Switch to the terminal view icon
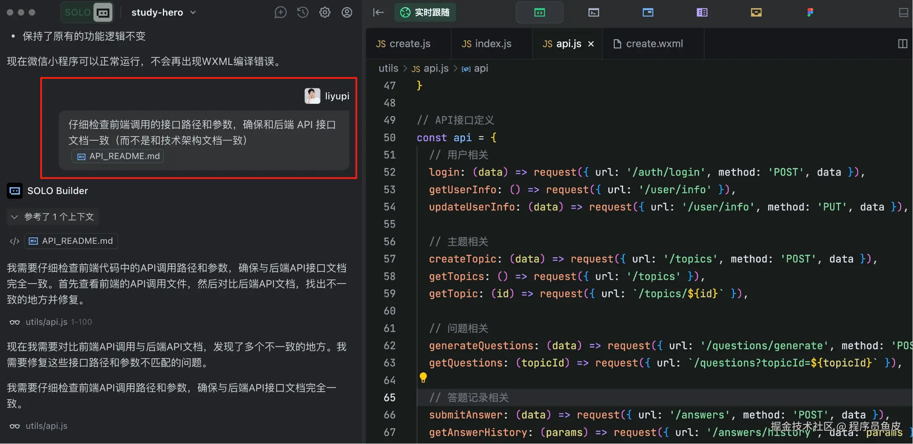913x444 pixels. pyautogui.click(x=594, y=13)
